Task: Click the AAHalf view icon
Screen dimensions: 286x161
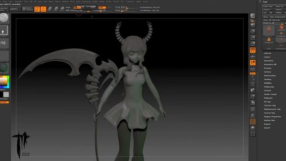Action: click(x=252, y=44)
